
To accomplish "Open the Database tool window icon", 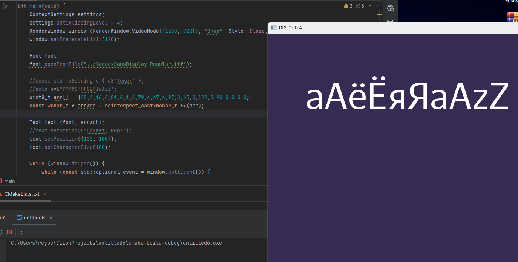I will (x=390, y=21).
